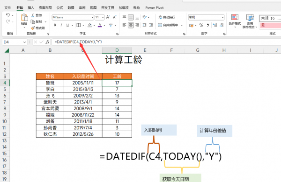Click the text orientation icon

tap(144, 17)
